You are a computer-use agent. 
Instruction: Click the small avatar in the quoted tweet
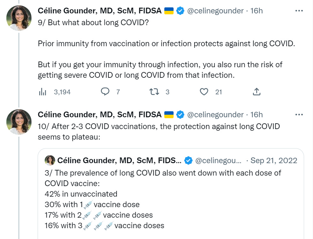tap(50, 160)
